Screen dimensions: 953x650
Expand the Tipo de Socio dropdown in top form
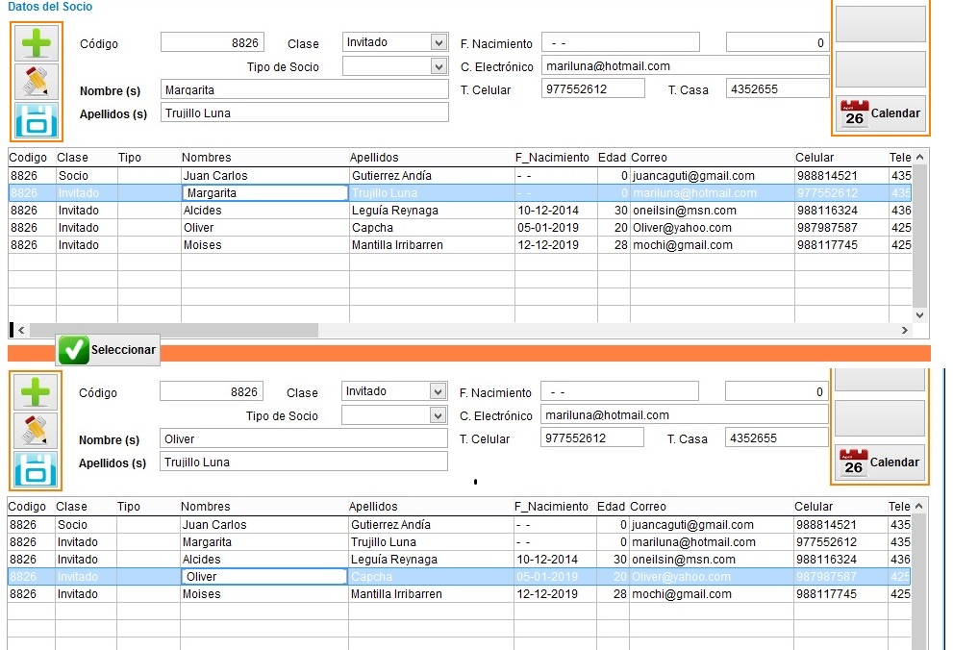439,66
